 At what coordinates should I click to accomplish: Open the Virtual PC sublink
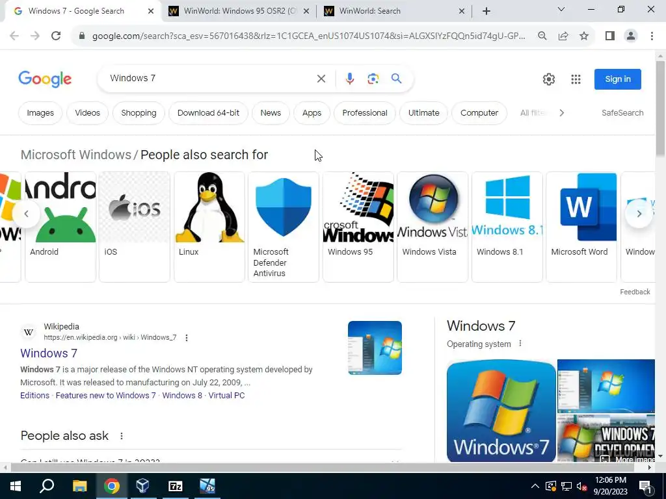point(226,396)
